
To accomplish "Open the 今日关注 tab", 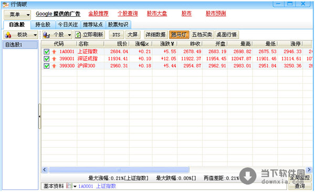I will [x=68, y=25].
